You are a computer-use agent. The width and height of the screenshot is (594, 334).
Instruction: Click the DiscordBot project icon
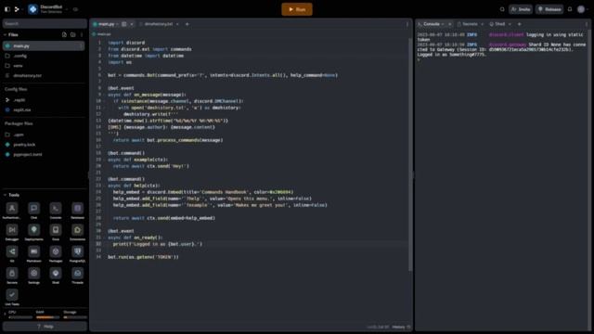point(33,9)
